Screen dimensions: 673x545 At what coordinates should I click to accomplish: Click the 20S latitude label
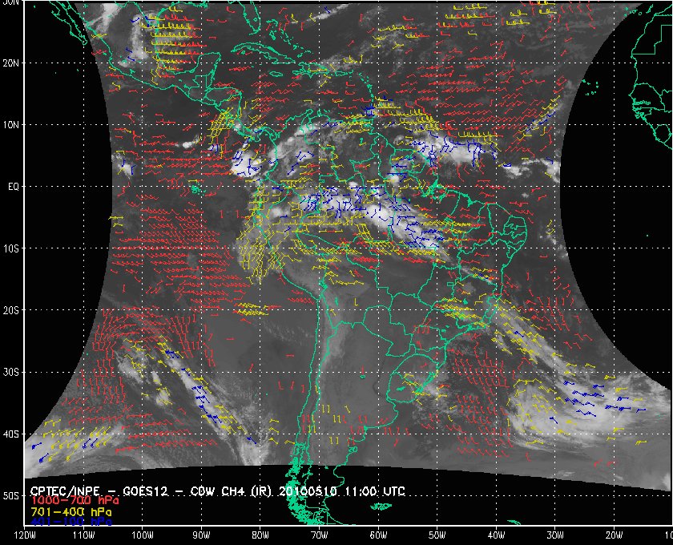coord(10,310)
